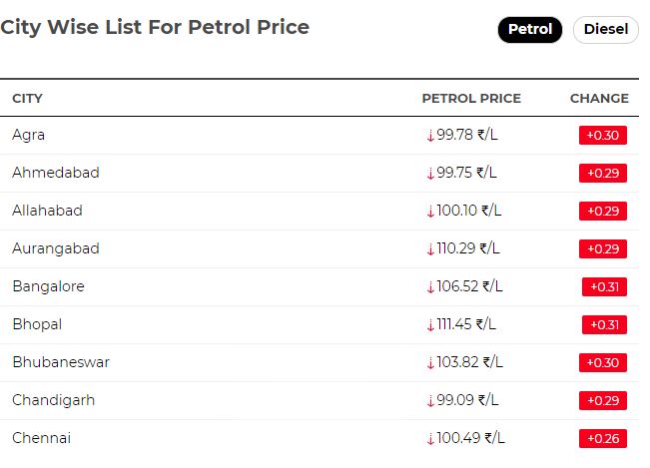Switch to the Diesel price toggle
The image size is (650, 468).
coord(606,29)
